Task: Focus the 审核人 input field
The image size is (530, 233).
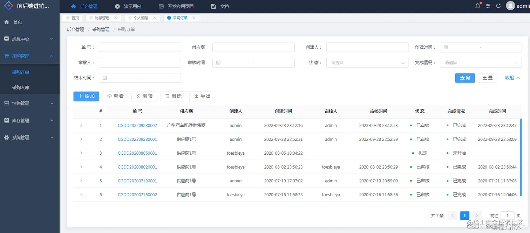Action: point(140,63)
